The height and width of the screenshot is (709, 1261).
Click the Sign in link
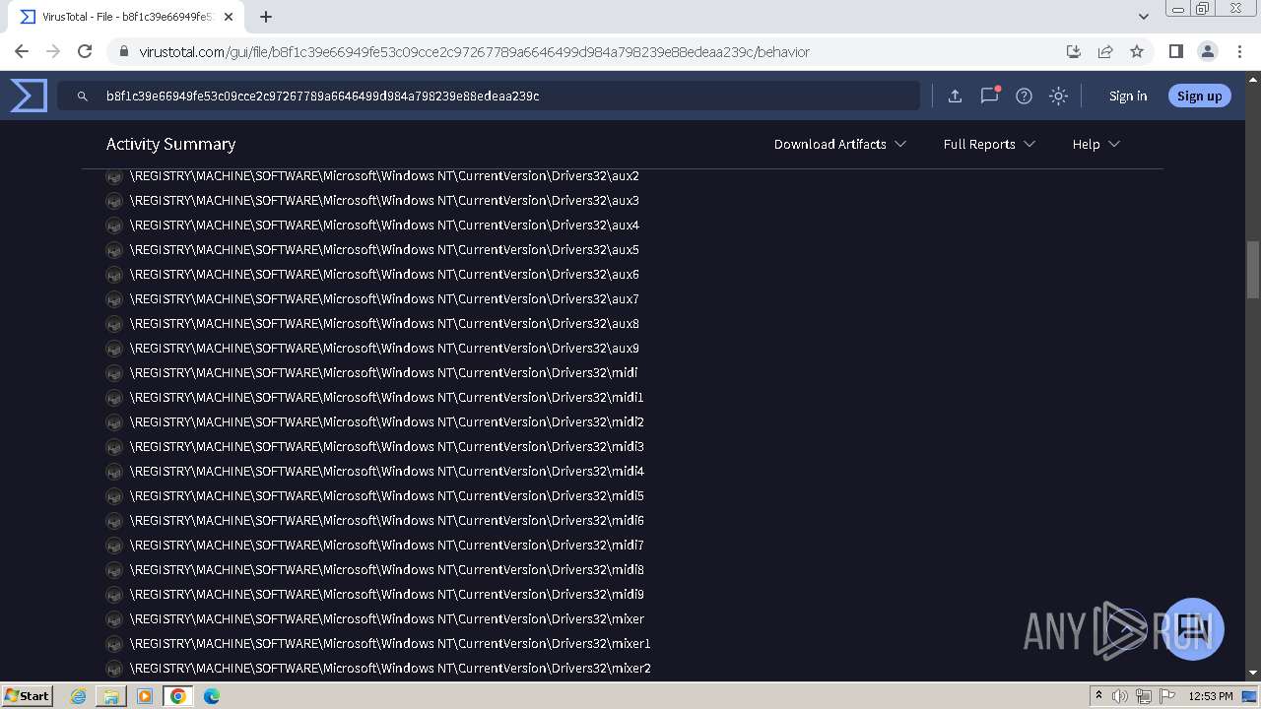[1128, 96]
